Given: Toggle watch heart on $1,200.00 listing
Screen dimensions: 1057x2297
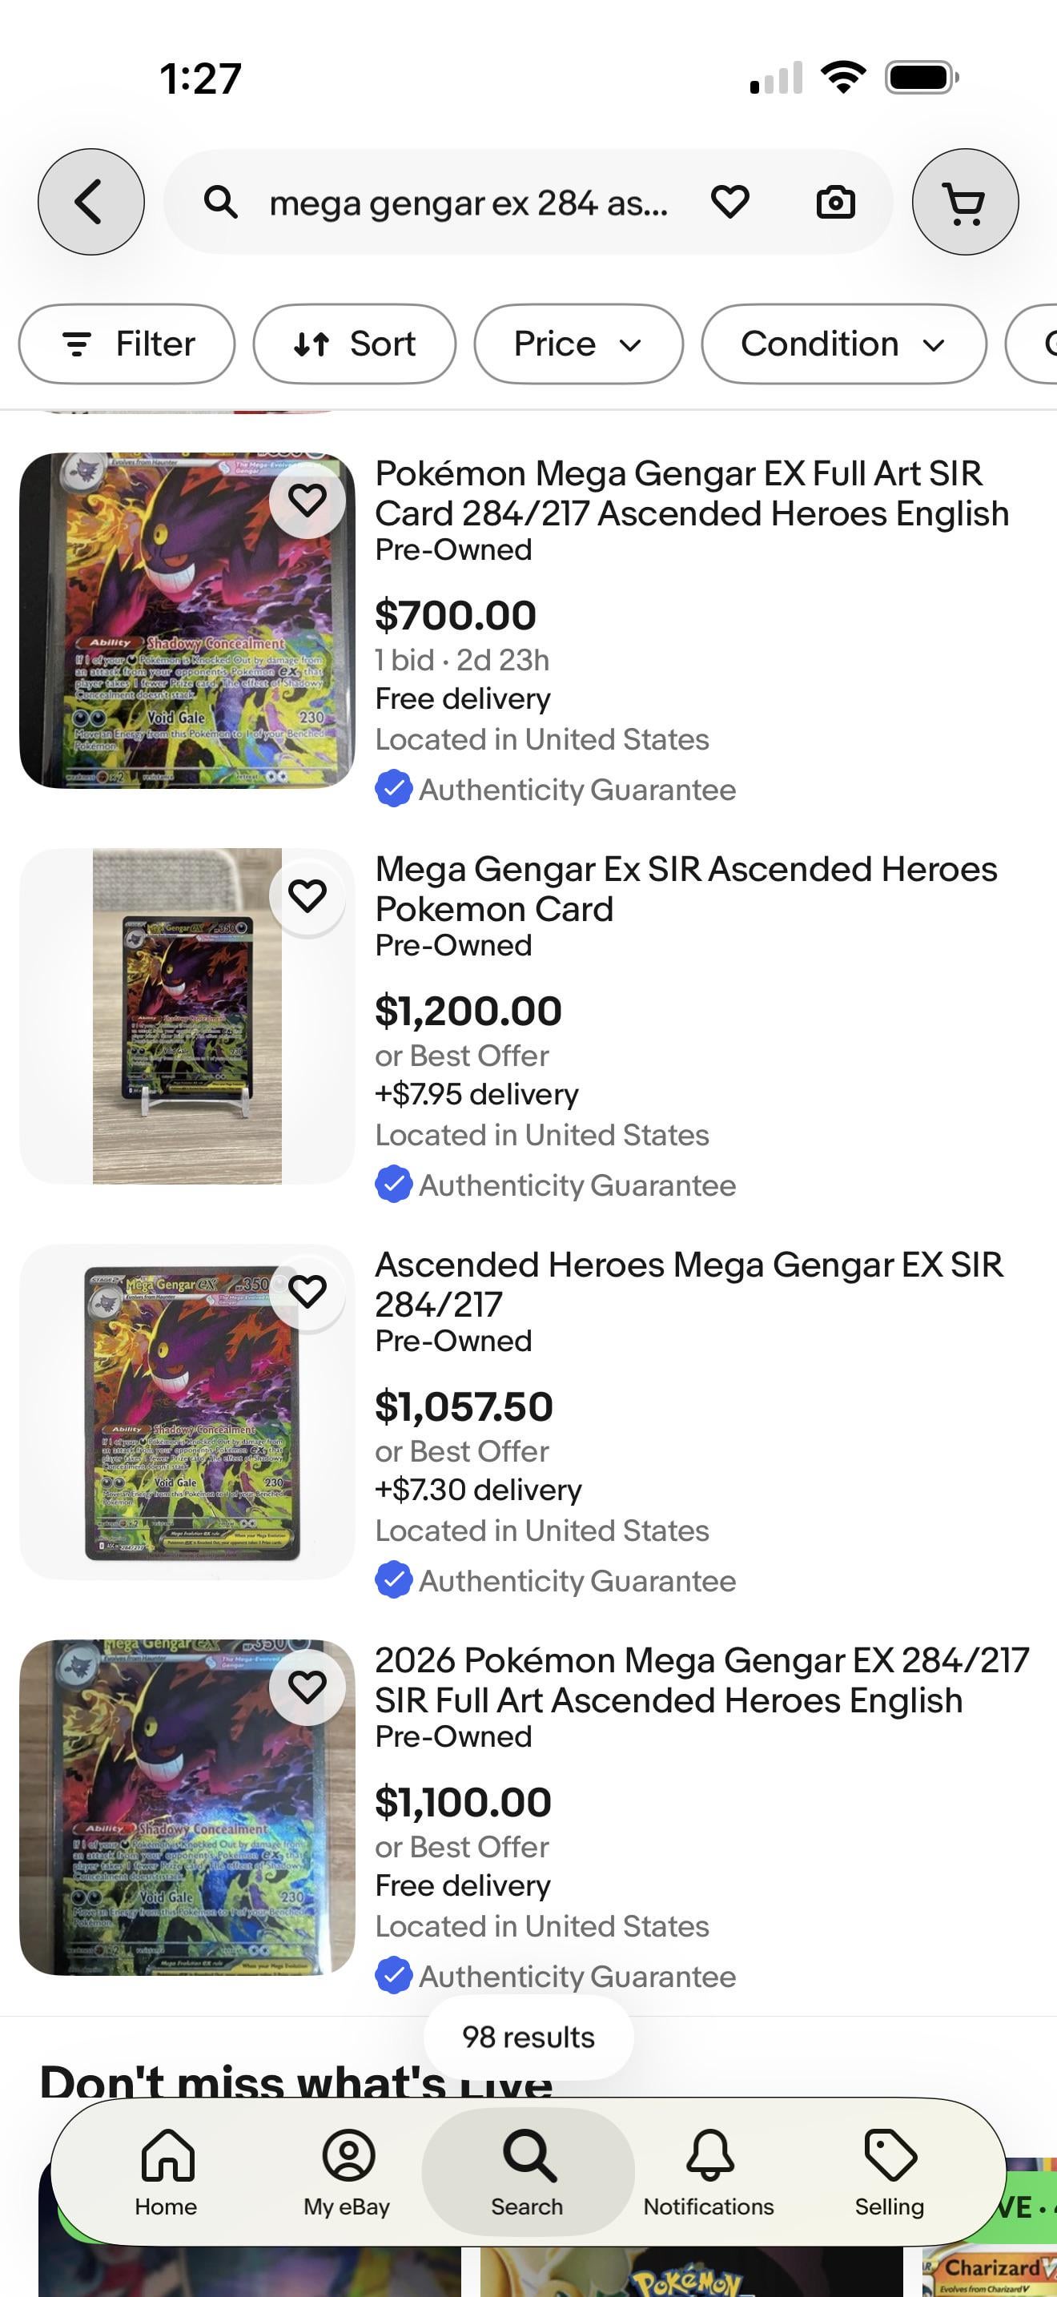Looking at the screenshot, I should pyautogui.click(x=307, y=895).
